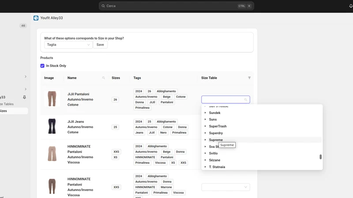The height and width of the screenshot is (198, 353).
Task: Click the Jeans tag in JiJil Jeans row
Action: click(x=139, y=133)
